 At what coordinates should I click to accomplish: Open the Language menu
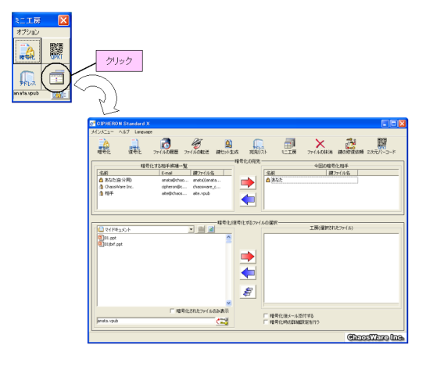tap(144, 132)
